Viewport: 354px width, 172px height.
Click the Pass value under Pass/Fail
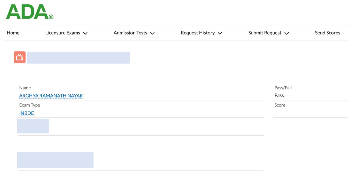(x=279, y=95)
